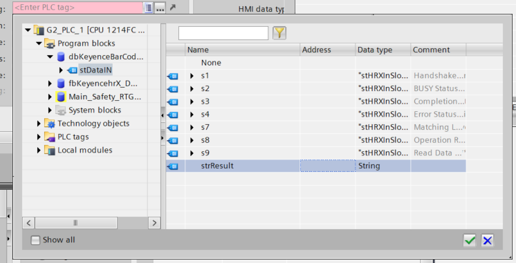Click the filter funnel icon
The height and width of the screenshot is (263, 516).
[x=279, y=33]
